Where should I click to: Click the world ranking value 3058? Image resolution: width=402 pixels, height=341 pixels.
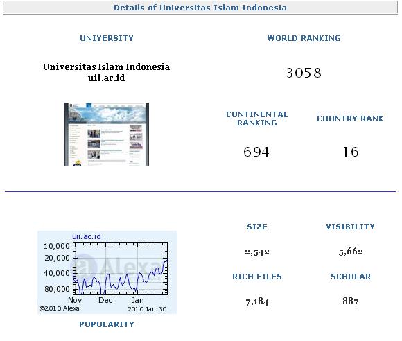[x=304, y=73]
